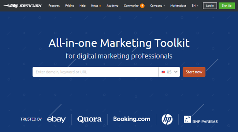Expand the Company menu

pyautogui.click(x=157, y=6)
